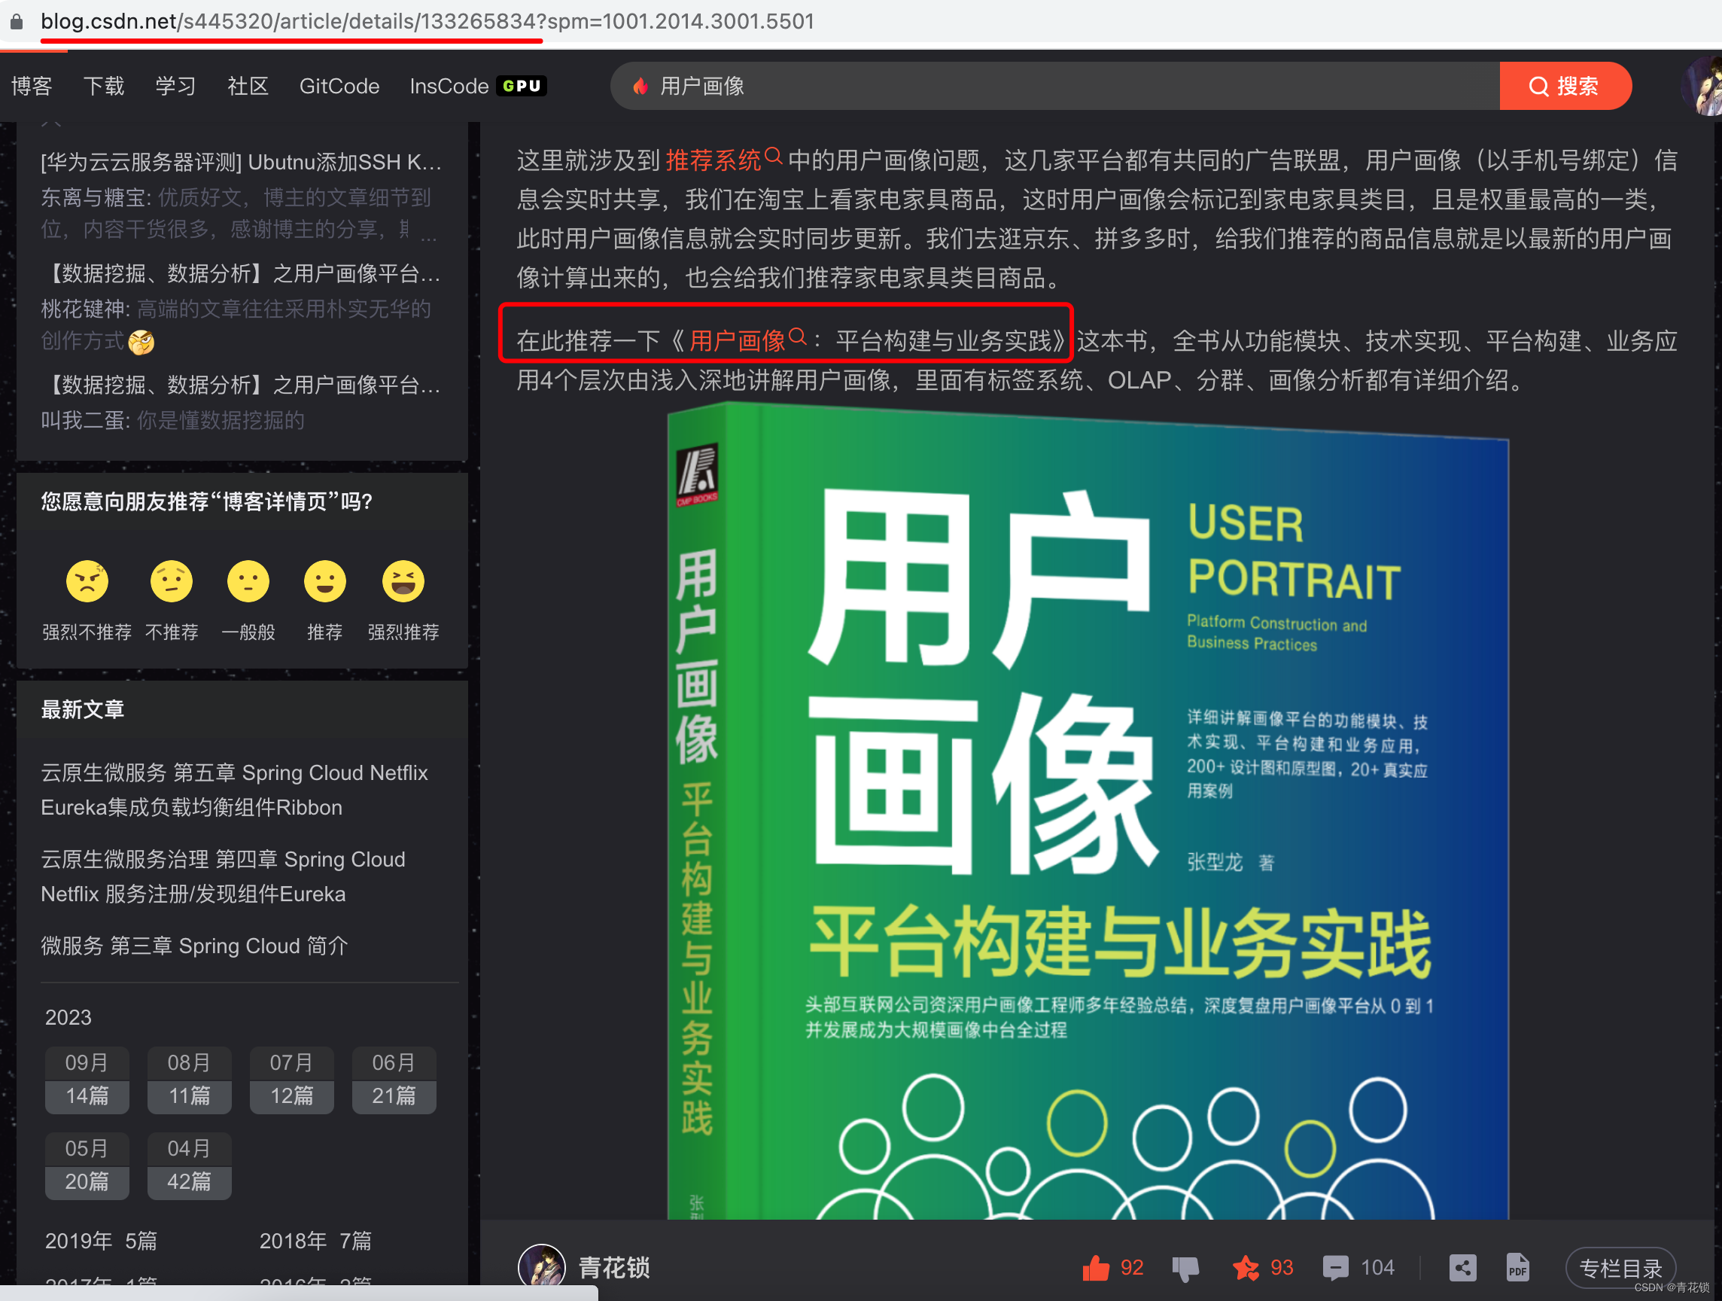Select the 08月 11篇 archive

tap(189, 1080)
